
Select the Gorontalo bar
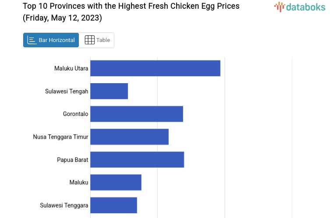coord(137,114)
